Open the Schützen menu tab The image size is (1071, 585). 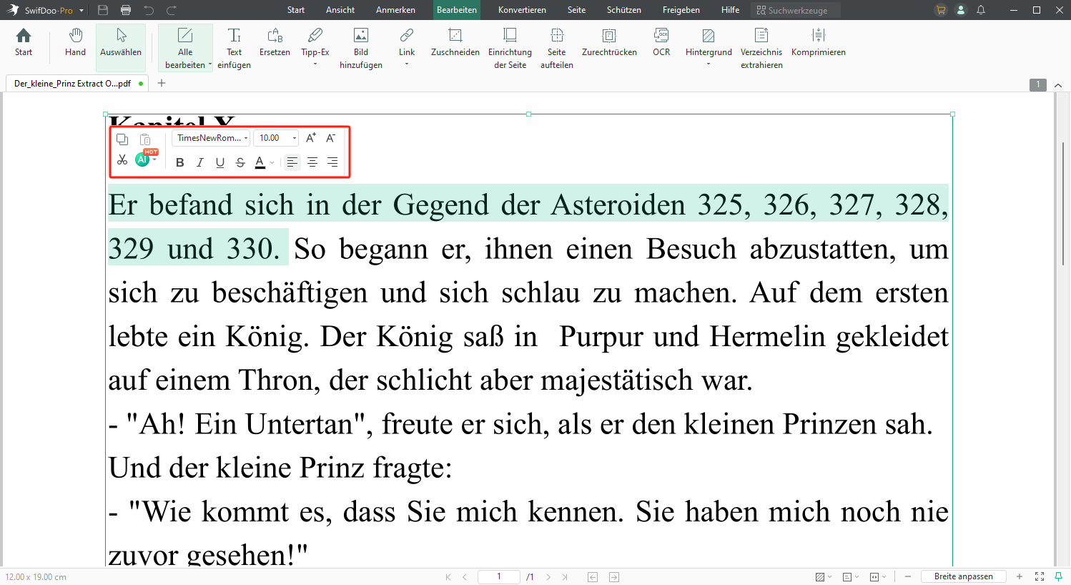(624, 10)
